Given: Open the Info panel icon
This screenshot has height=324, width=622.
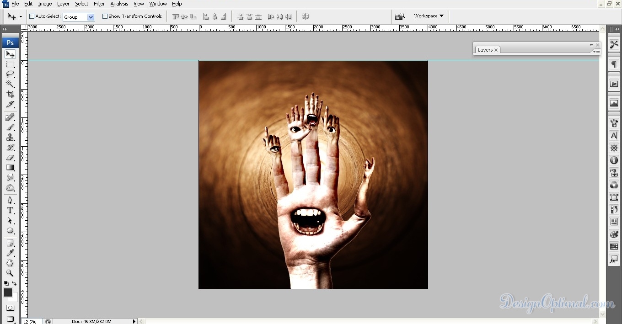Looking at the screenshot, I should pyautogui.click(x=614, y=160).
